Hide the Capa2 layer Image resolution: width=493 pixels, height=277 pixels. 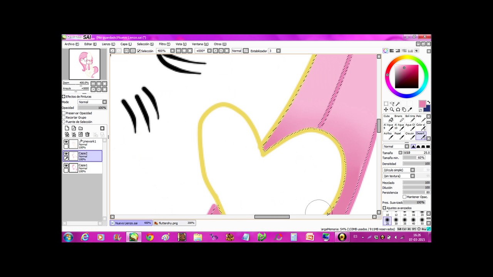(66, 154)
